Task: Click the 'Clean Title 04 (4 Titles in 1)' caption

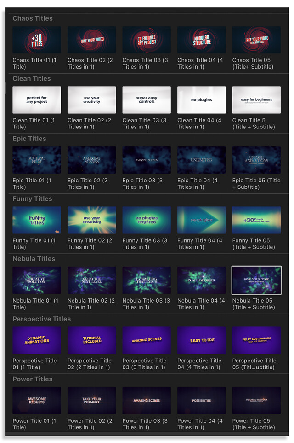Action: pyautogui.click(x=200, y=123)
